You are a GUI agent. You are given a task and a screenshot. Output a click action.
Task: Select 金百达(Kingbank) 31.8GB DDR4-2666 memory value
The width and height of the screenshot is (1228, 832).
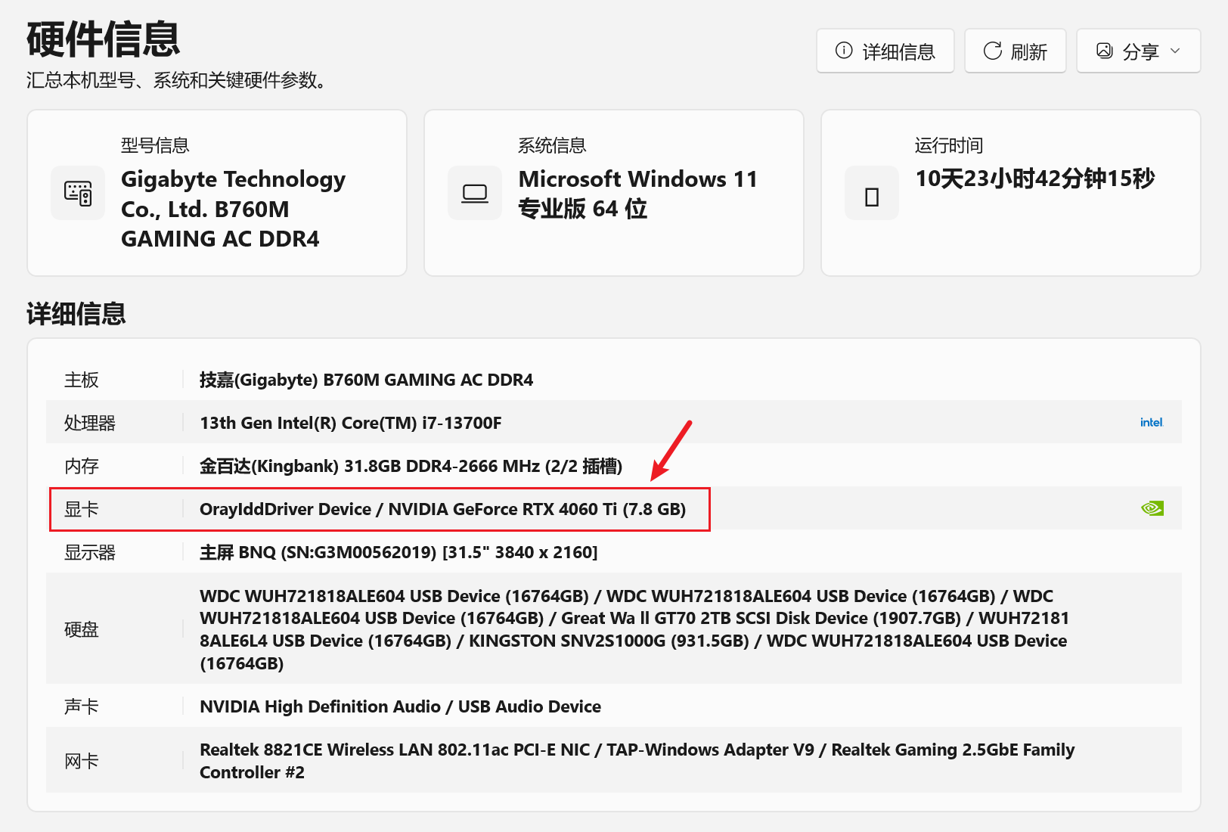click(411, 466)
